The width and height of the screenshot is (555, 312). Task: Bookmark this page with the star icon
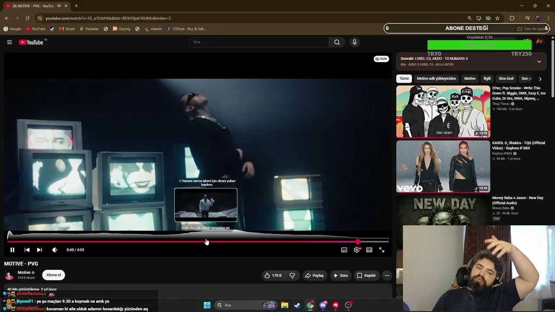pyautogui.click(x=497, y=18)
